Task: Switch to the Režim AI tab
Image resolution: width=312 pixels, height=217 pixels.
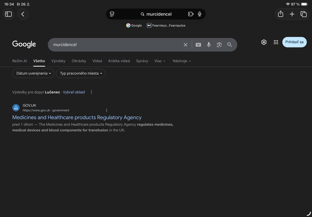Action: click(19, 61)
